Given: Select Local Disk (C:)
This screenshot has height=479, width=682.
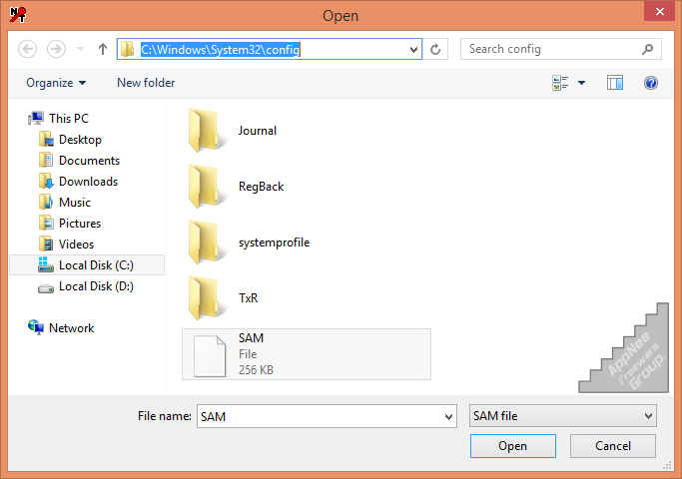Looking at the screenshot, I should (87, 265).
